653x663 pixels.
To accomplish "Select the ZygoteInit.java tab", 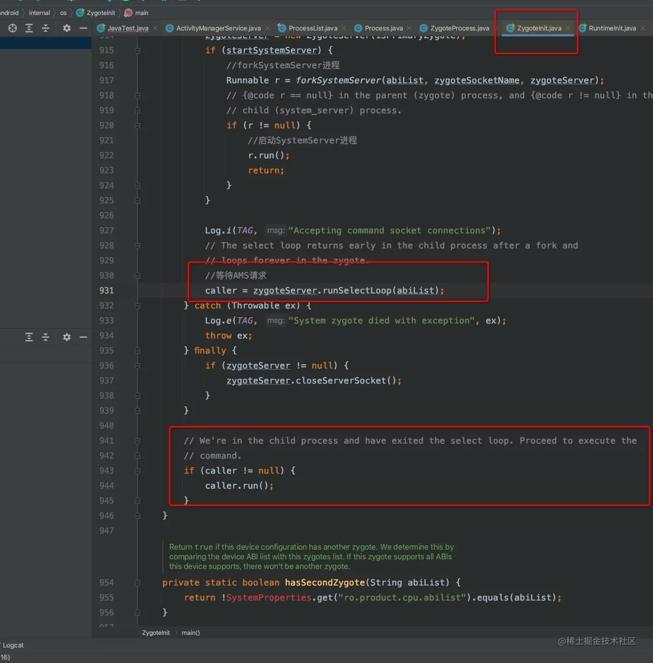I will coord(539,28).
